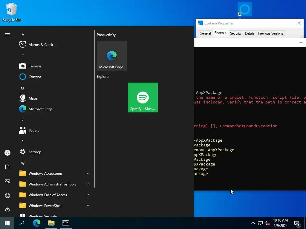
Task: Click the Productivity group title
Action: 106,35
